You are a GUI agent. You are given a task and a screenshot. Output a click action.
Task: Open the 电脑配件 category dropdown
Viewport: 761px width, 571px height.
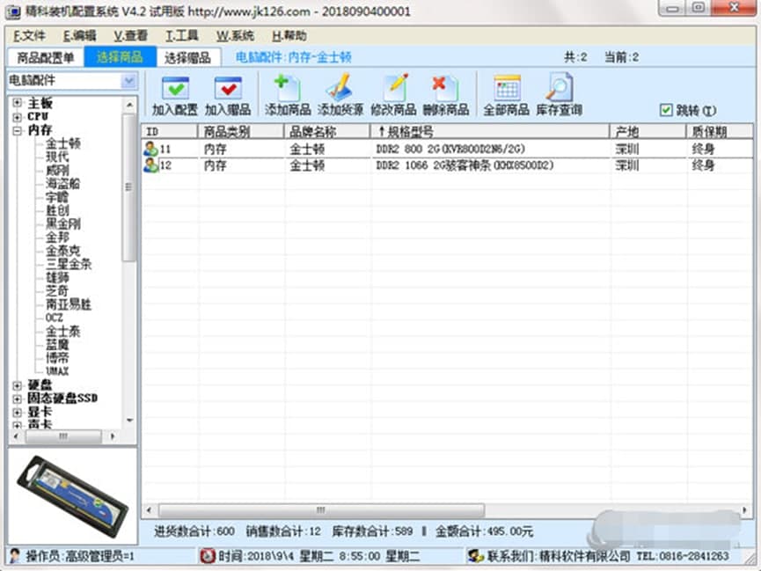129,81
